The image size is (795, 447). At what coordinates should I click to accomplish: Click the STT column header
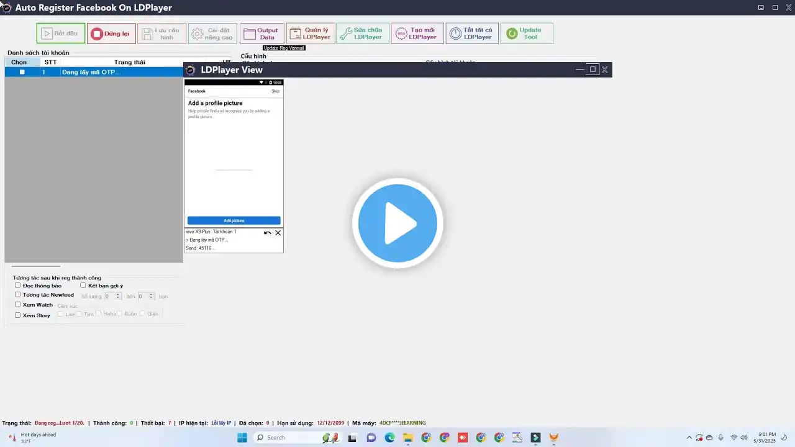[50, 62]
